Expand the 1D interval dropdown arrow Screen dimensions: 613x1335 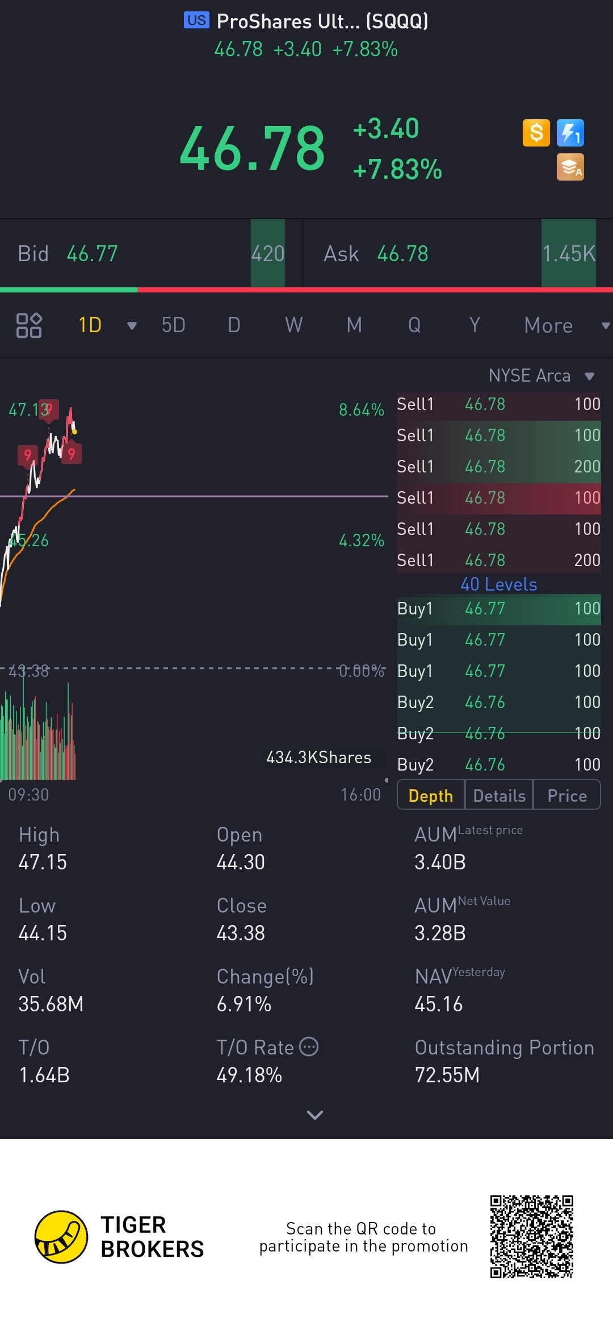[x=132, y=325]
